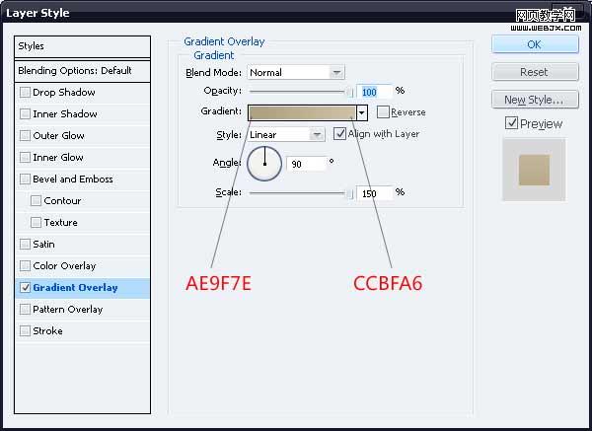Toggle the Preview checkbox
The image size is (592, 431).
point(511,123)
